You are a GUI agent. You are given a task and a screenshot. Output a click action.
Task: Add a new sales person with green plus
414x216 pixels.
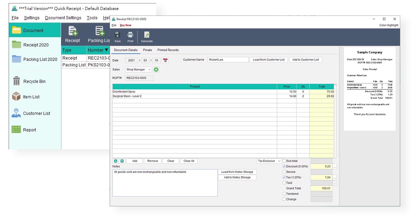[x=157, y=69]
